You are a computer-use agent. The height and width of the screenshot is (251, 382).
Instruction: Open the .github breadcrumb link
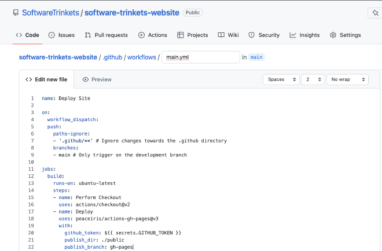[x=112, y=57]
